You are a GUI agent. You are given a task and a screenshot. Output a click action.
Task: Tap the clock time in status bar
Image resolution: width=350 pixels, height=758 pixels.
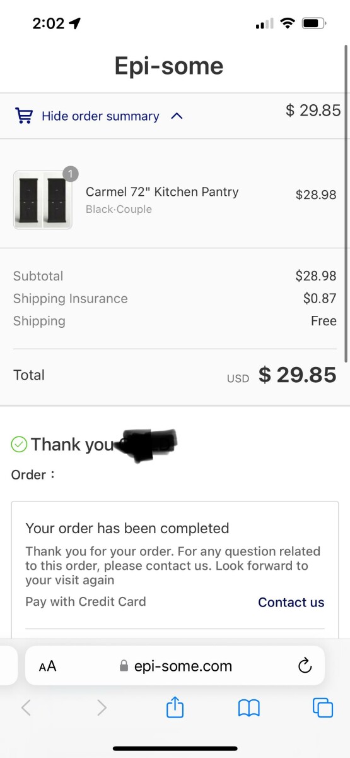click(x=49, y=24)
